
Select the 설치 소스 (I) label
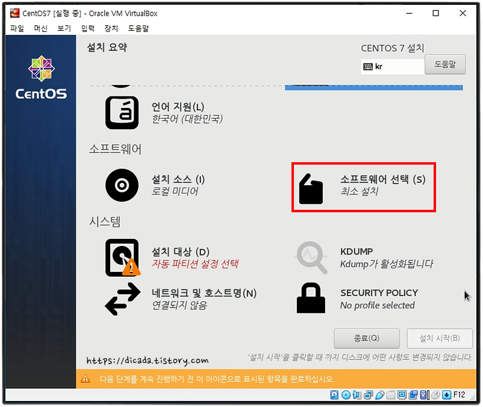[x=178, y=179]
